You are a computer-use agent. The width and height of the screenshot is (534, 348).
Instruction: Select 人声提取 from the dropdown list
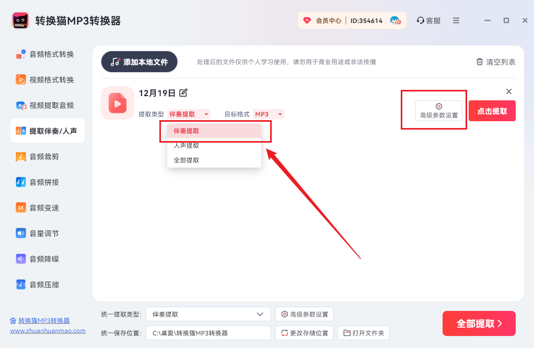coord(187,146)
